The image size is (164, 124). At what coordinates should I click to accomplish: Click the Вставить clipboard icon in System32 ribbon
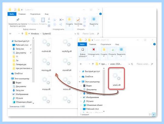[43, 20]
